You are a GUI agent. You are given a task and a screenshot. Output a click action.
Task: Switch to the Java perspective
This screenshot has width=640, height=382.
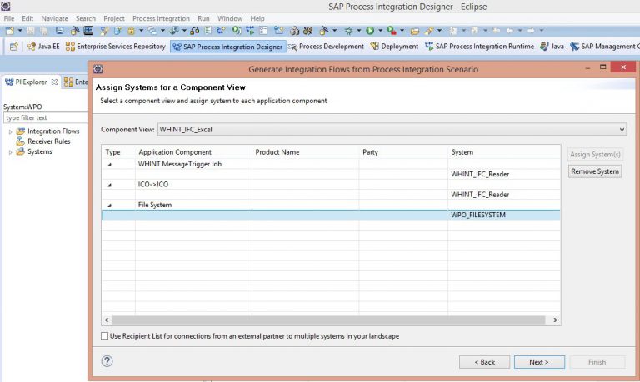pos(552,47)
